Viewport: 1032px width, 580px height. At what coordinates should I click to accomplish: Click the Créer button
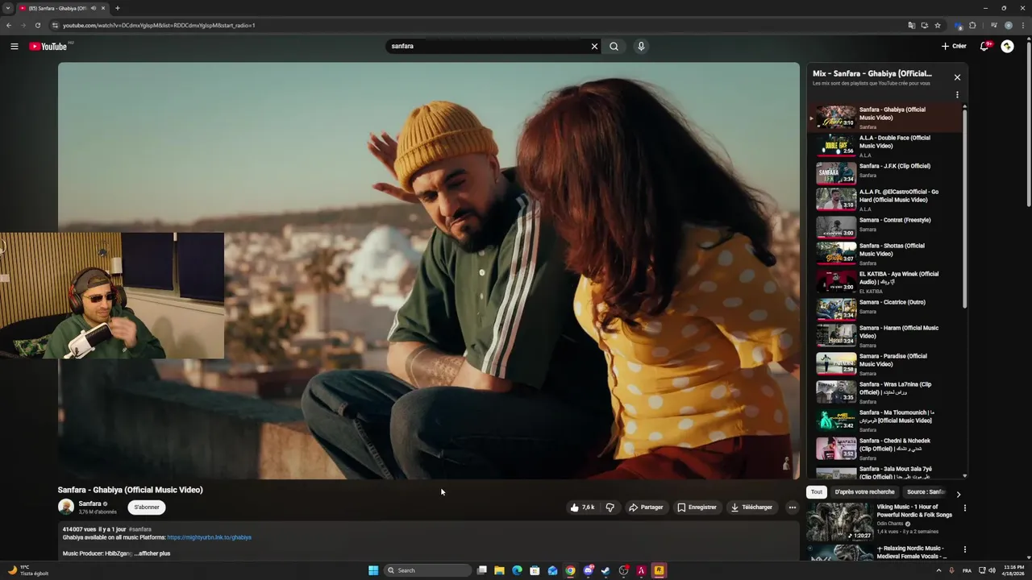[x=954, y=46]
